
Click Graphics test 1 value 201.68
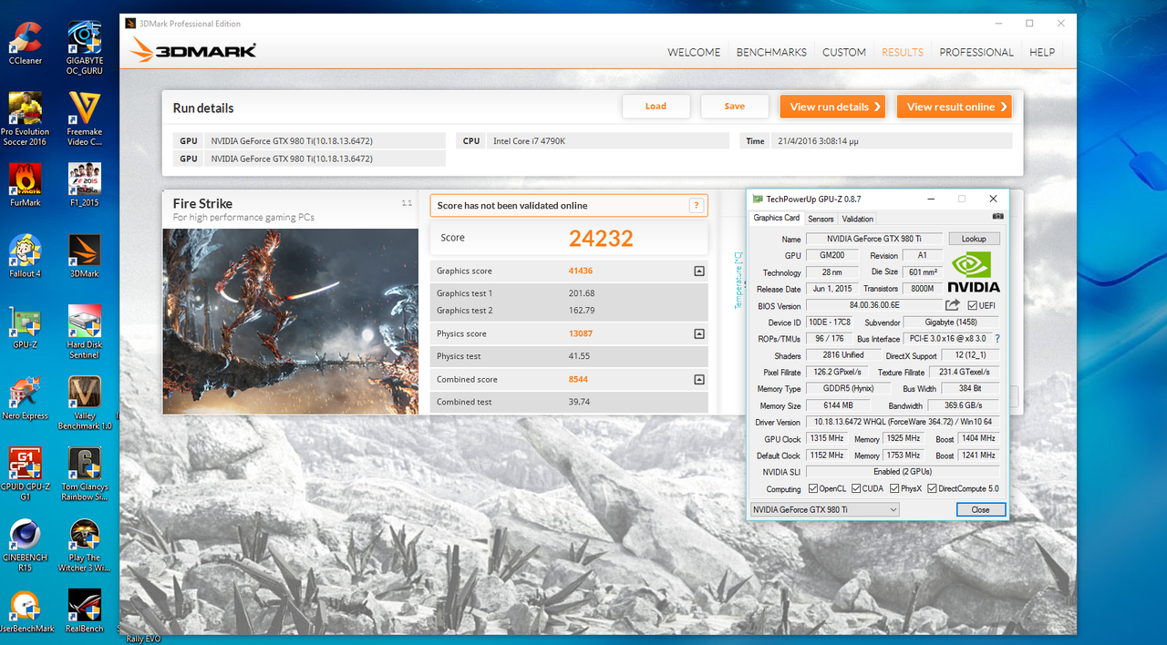click(582, 293)
